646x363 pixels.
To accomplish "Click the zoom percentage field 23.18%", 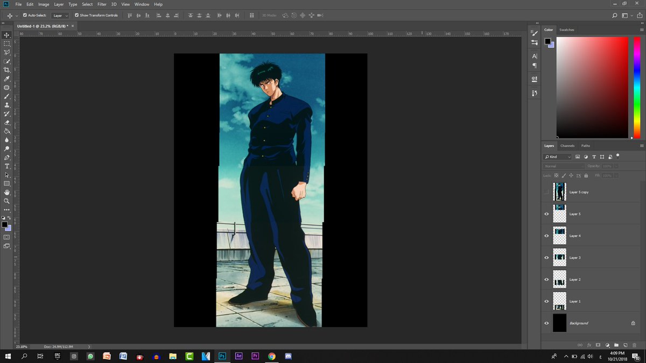I will pyautogui.click(x=22, y=347).
